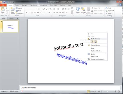Toggle Align Text Left
Image resolution: width=123 pixels, height=94 pixels.
click(54, 12)
